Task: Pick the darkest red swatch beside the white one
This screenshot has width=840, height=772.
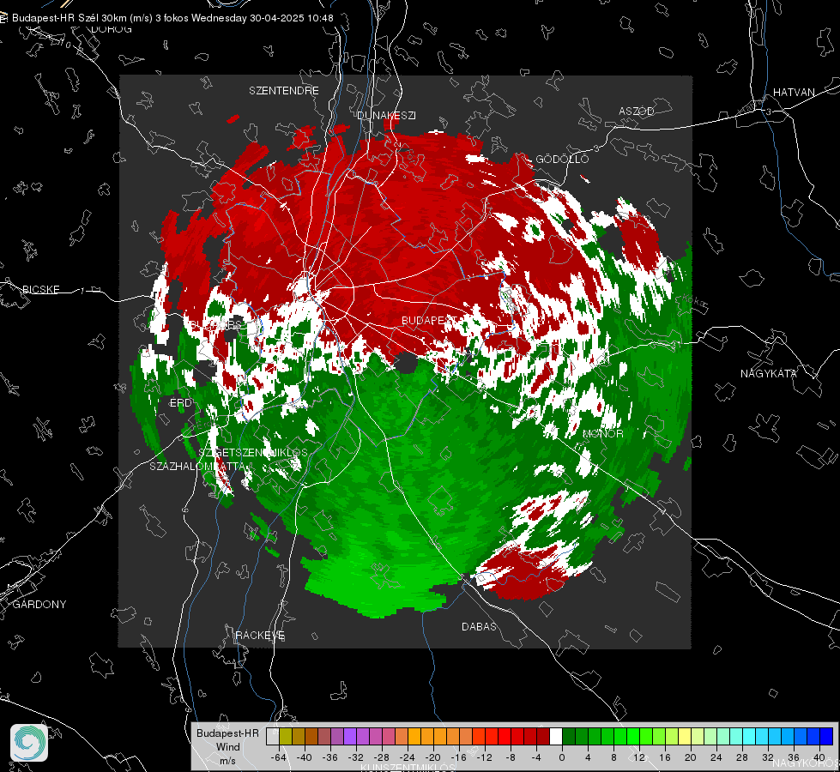Action: coord(542,737)
